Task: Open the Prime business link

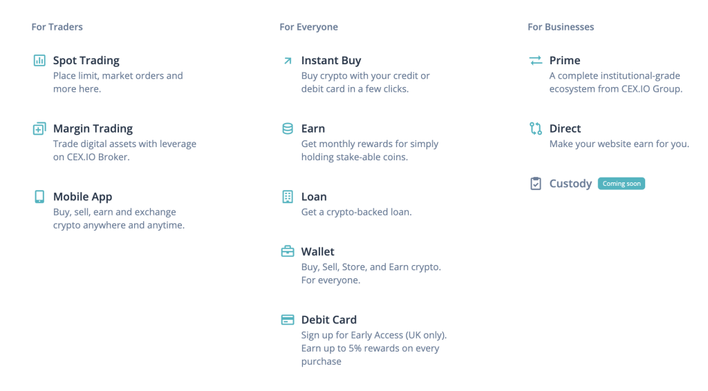Action: tap(565, 60)
